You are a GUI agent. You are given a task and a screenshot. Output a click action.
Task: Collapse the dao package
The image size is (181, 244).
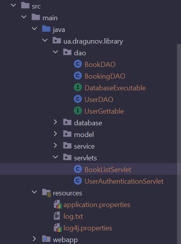coord(55,52)
